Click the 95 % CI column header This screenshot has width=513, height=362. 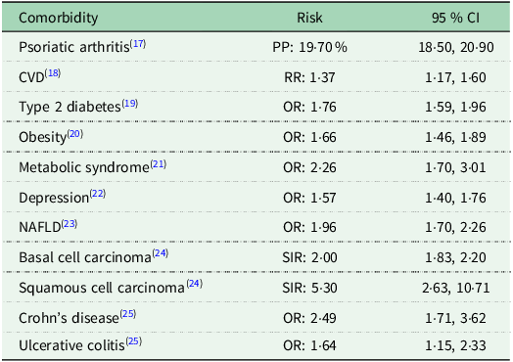pos(455,18)
